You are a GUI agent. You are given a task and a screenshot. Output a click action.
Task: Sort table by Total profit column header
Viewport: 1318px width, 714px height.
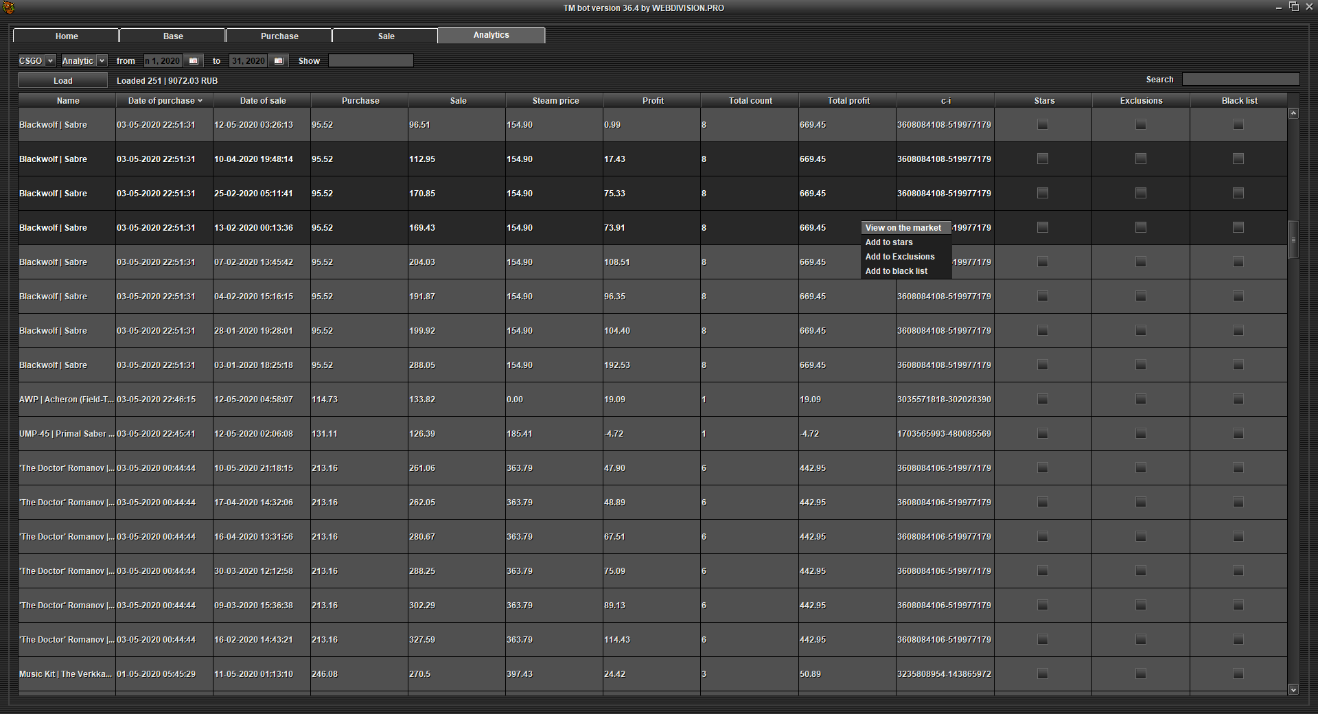tap(848, 101)
